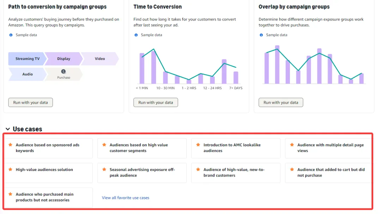
Task: Toggle star for multiple detail page views
Action: point(292,145)
